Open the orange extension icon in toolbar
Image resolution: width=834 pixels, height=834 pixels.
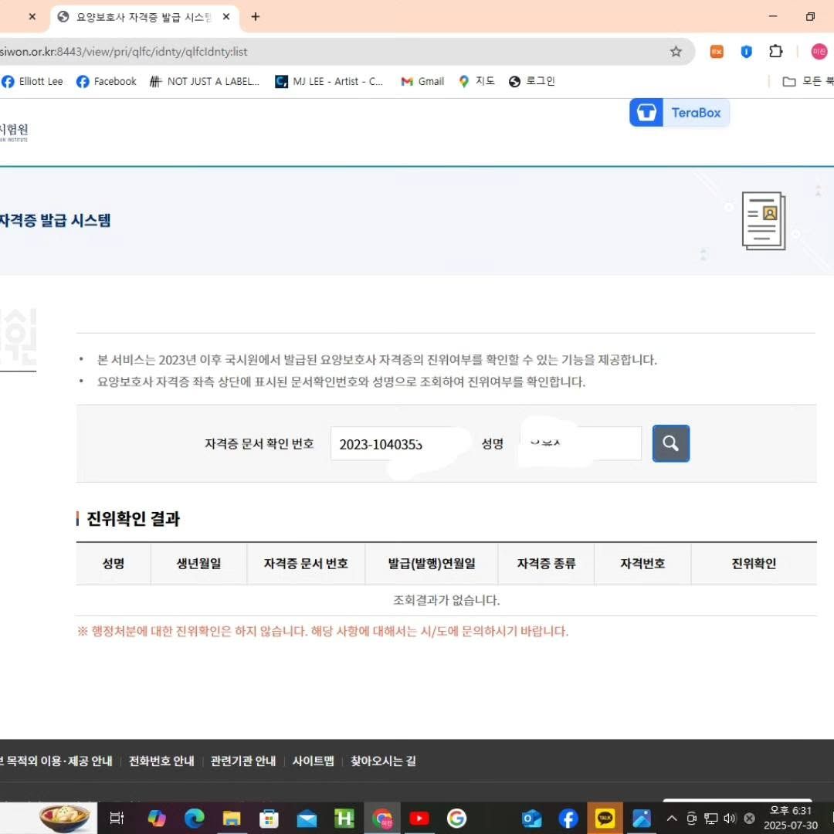pos(717,52)
